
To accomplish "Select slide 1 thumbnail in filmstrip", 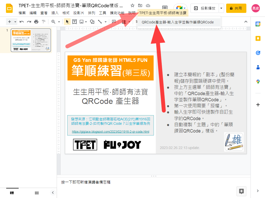I will click(31, 40).
